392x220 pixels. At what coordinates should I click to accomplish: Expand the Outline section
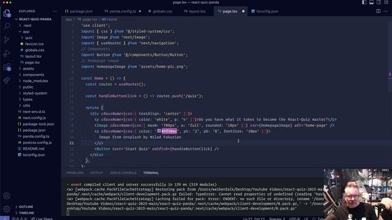(x=26, y=207)
